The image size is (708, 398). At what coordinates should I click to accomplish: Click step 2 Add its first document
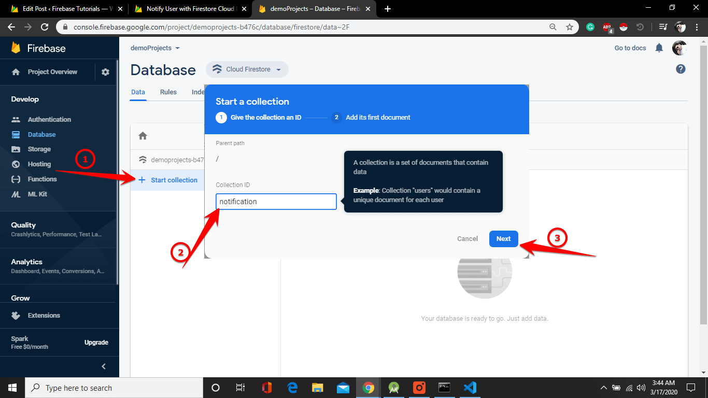pos(371,118)
